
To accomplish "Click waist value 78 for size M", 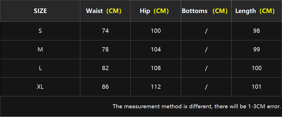I will [x=105, y=49].
